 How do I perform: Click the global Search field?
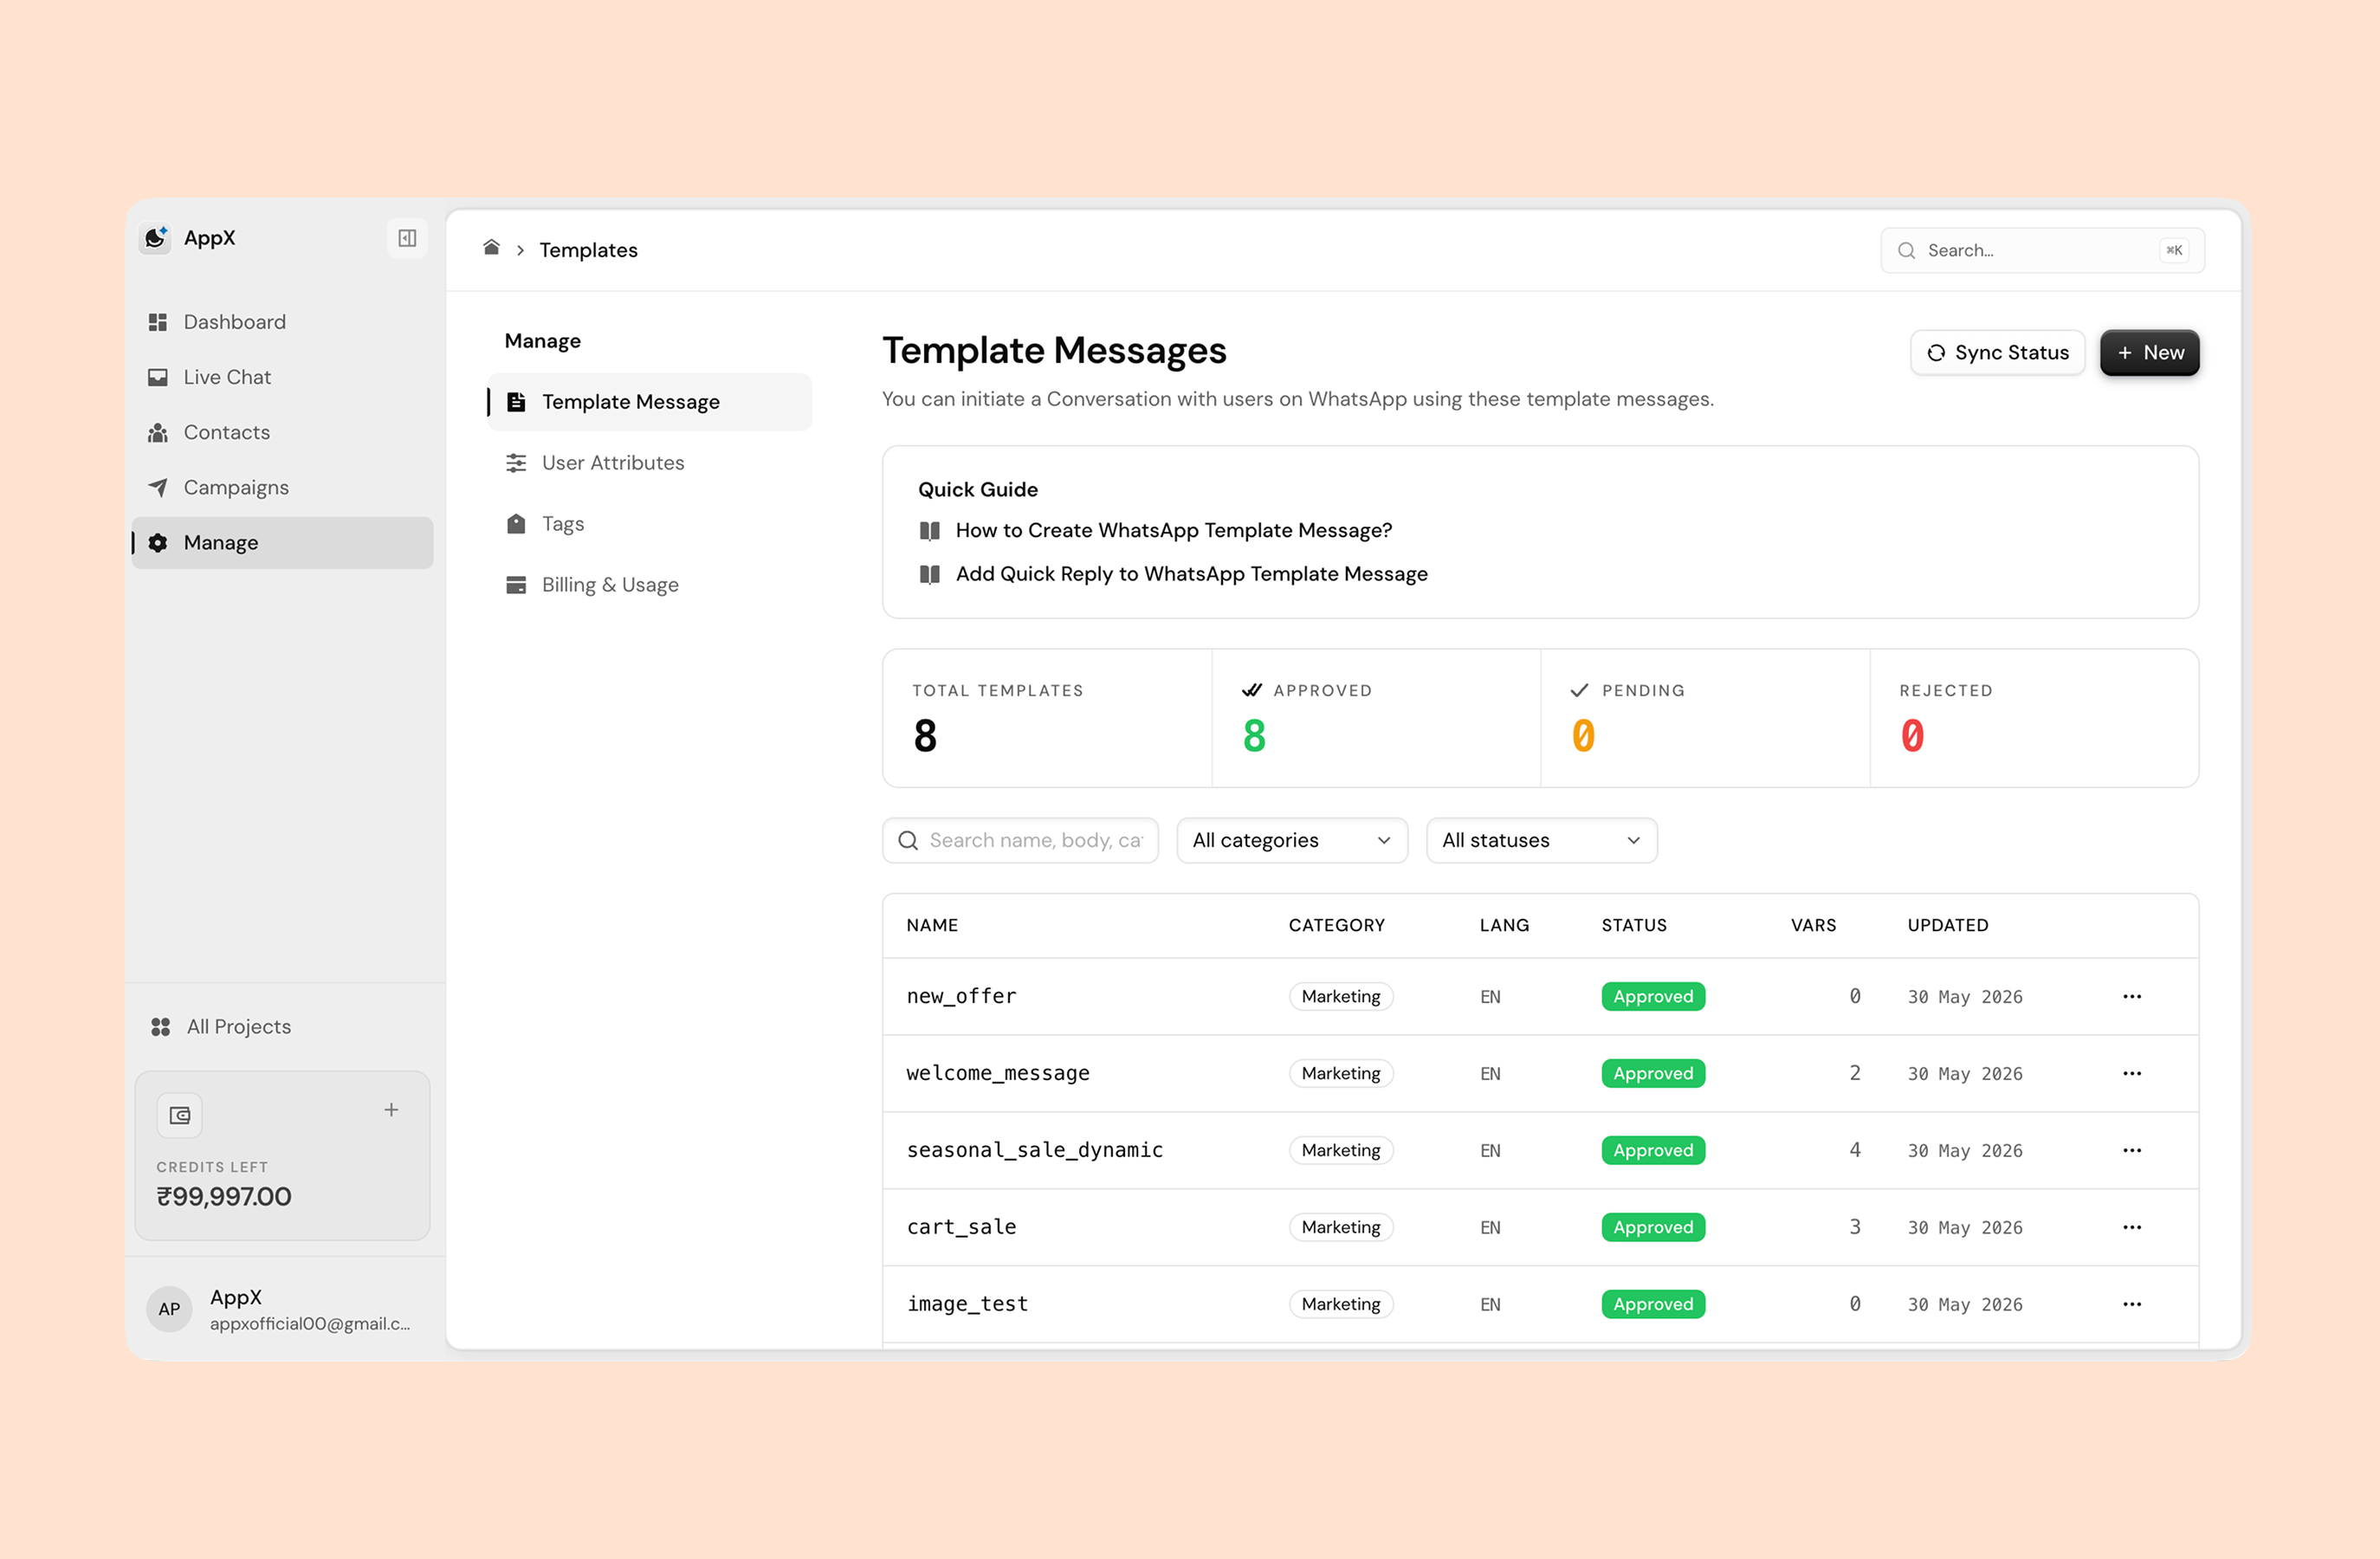[x=2041, y=250]
